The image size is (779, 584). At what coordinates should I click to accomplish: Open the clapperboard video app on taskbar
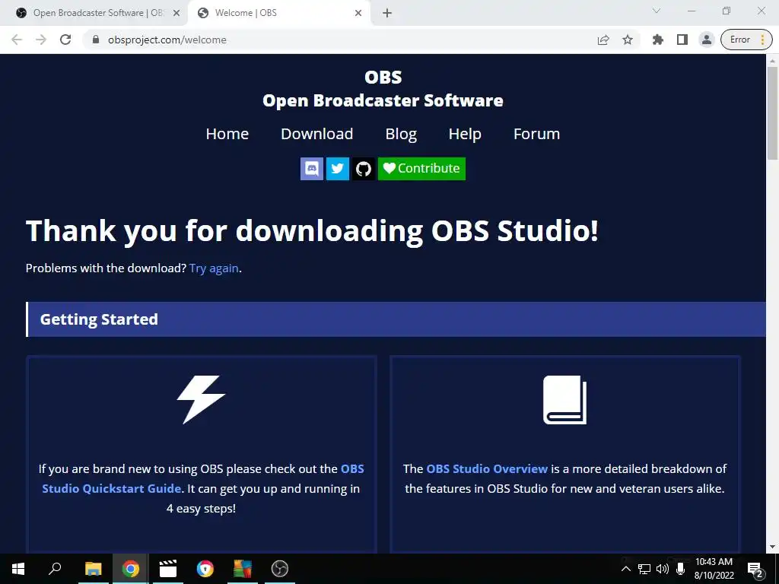click(x=168, y=569)
